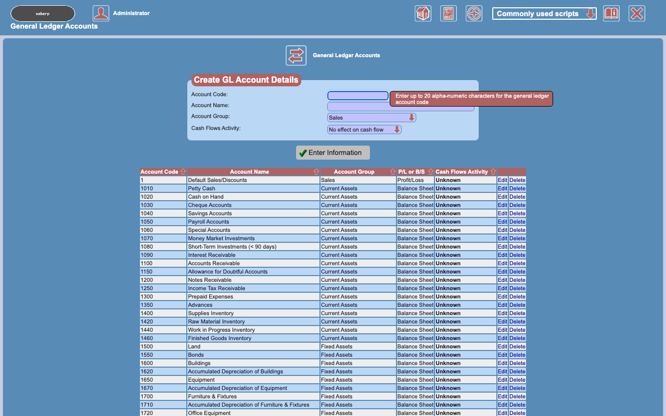Edit the Petty Cash account
666x416 pixels.
(x=502, y=189)
